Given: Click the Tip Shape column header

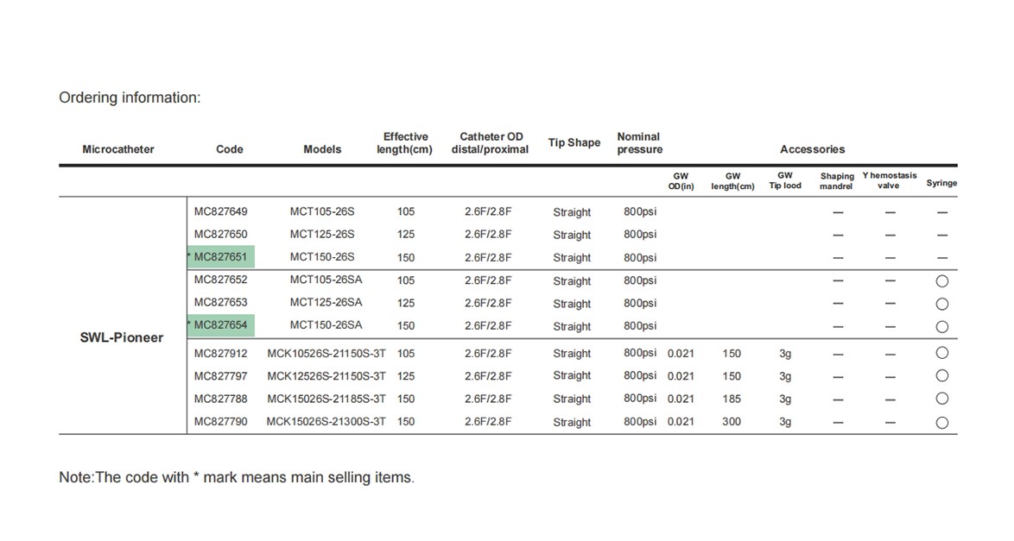Looking at the screenshot, I should [x=574, y=143].
